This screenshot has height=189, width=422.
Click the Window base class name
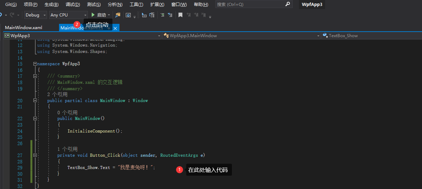[x=140, y=101]
